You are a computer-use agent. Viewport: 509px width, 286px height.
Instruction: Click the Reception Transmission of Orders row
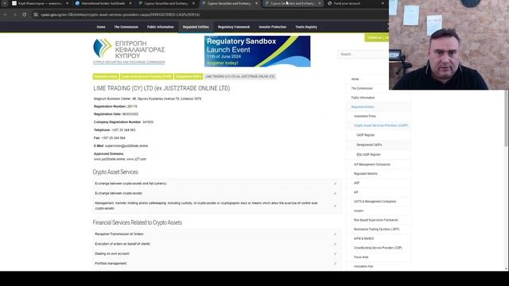[217, 234]
